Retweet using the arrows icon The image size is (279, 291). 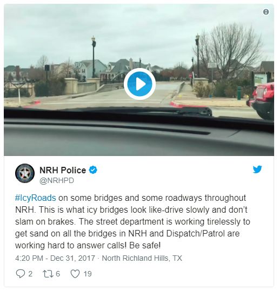tap(48, 274)
